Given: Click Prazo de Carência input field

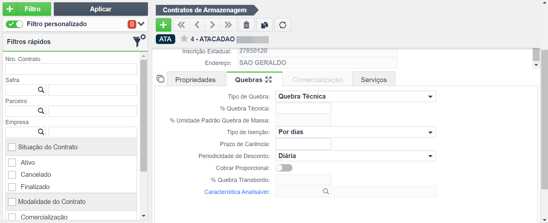Looking at the screenshot, I should point(303,144).
